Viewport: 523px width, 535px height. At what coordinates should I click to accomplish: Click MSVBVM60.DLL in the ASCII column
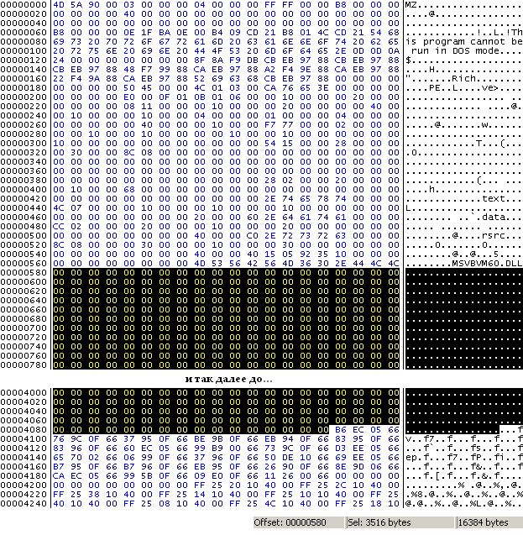(486, 263)
